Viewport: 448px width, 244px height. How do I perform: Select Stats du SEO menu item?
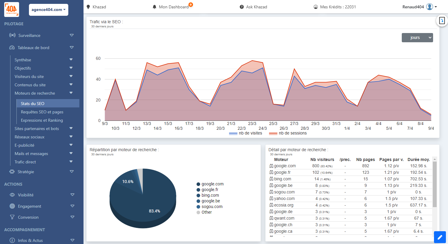48,103
